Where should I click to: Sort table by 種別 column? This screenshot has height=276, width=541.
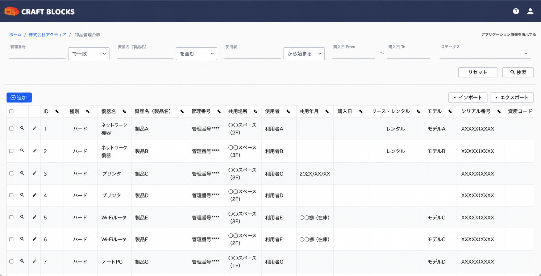tap(88, 111)
